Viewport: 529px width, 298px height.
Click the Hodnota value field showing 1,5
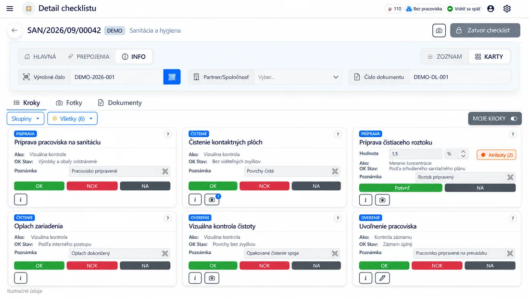coord(416,154)
